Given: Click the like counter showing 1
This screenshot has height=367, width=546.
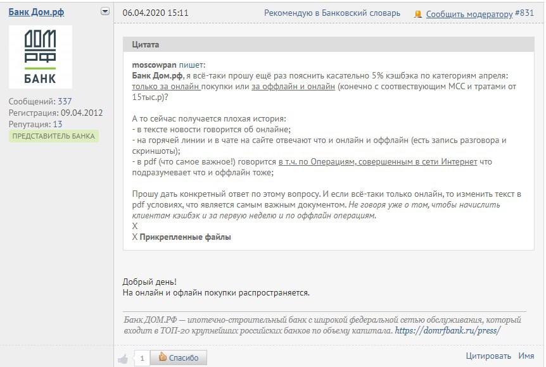Looking at the screenshot, I should coord(142,358).
